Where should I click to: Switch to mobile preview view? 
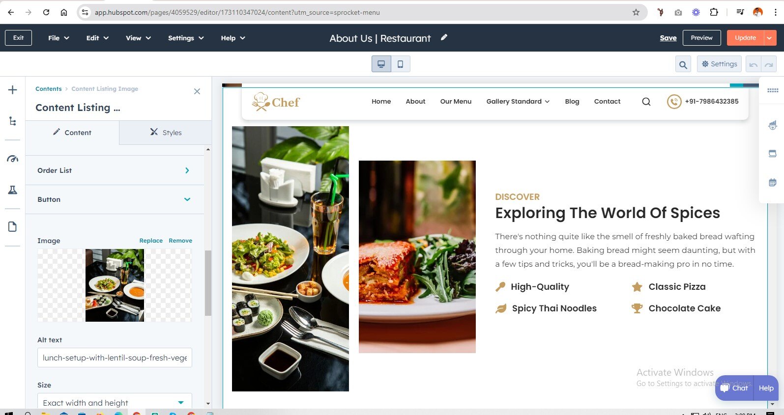point(401,64)
